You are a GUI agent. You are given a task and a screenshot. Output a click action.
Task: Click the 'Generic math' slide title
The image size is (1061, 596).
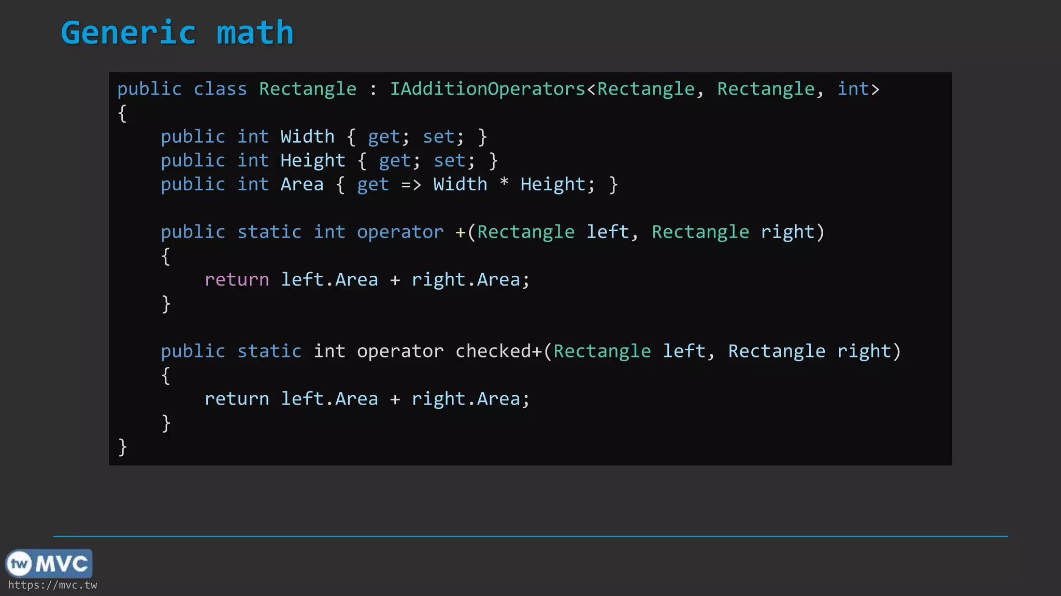[177, 33]
